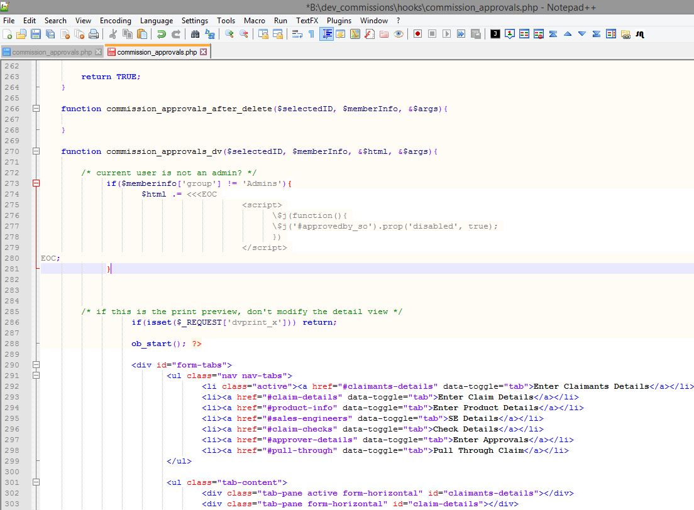Toggle the indent guide toolbar button

coord(326,34)
